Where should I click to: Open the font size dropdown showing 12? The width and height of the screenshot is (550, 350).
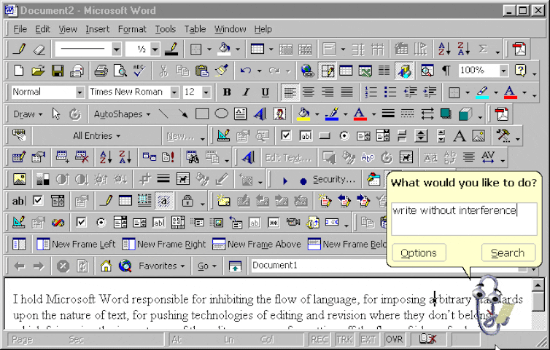click(x=206, y=92)
